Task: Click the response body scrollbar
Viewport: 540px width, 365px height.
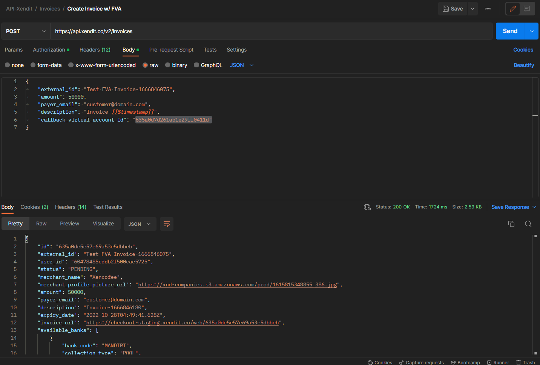Action: pos(535,295)
